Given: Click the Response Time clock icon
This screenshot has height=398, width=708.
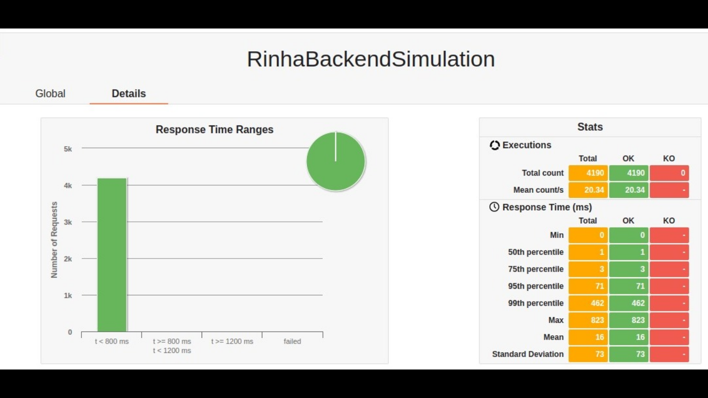Looking at the screenshot, I should point(494,207).
